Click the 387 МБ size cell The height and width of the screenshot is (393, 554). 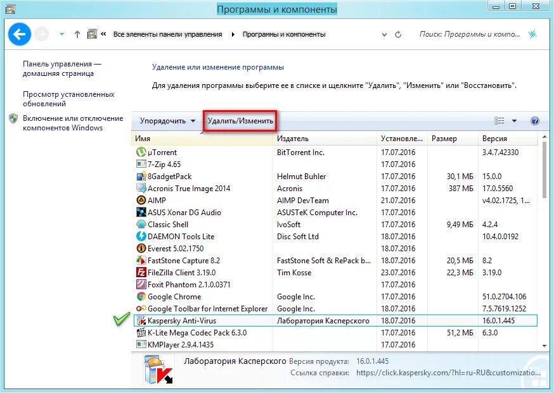(x=461, y=189)
